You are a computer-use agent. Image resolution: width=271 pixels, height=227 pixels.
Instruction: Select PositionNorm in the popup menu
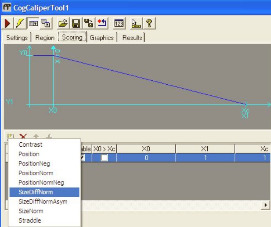click(x=45, y=173)
